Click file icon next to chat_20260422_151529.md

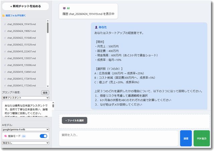point(5,45)
